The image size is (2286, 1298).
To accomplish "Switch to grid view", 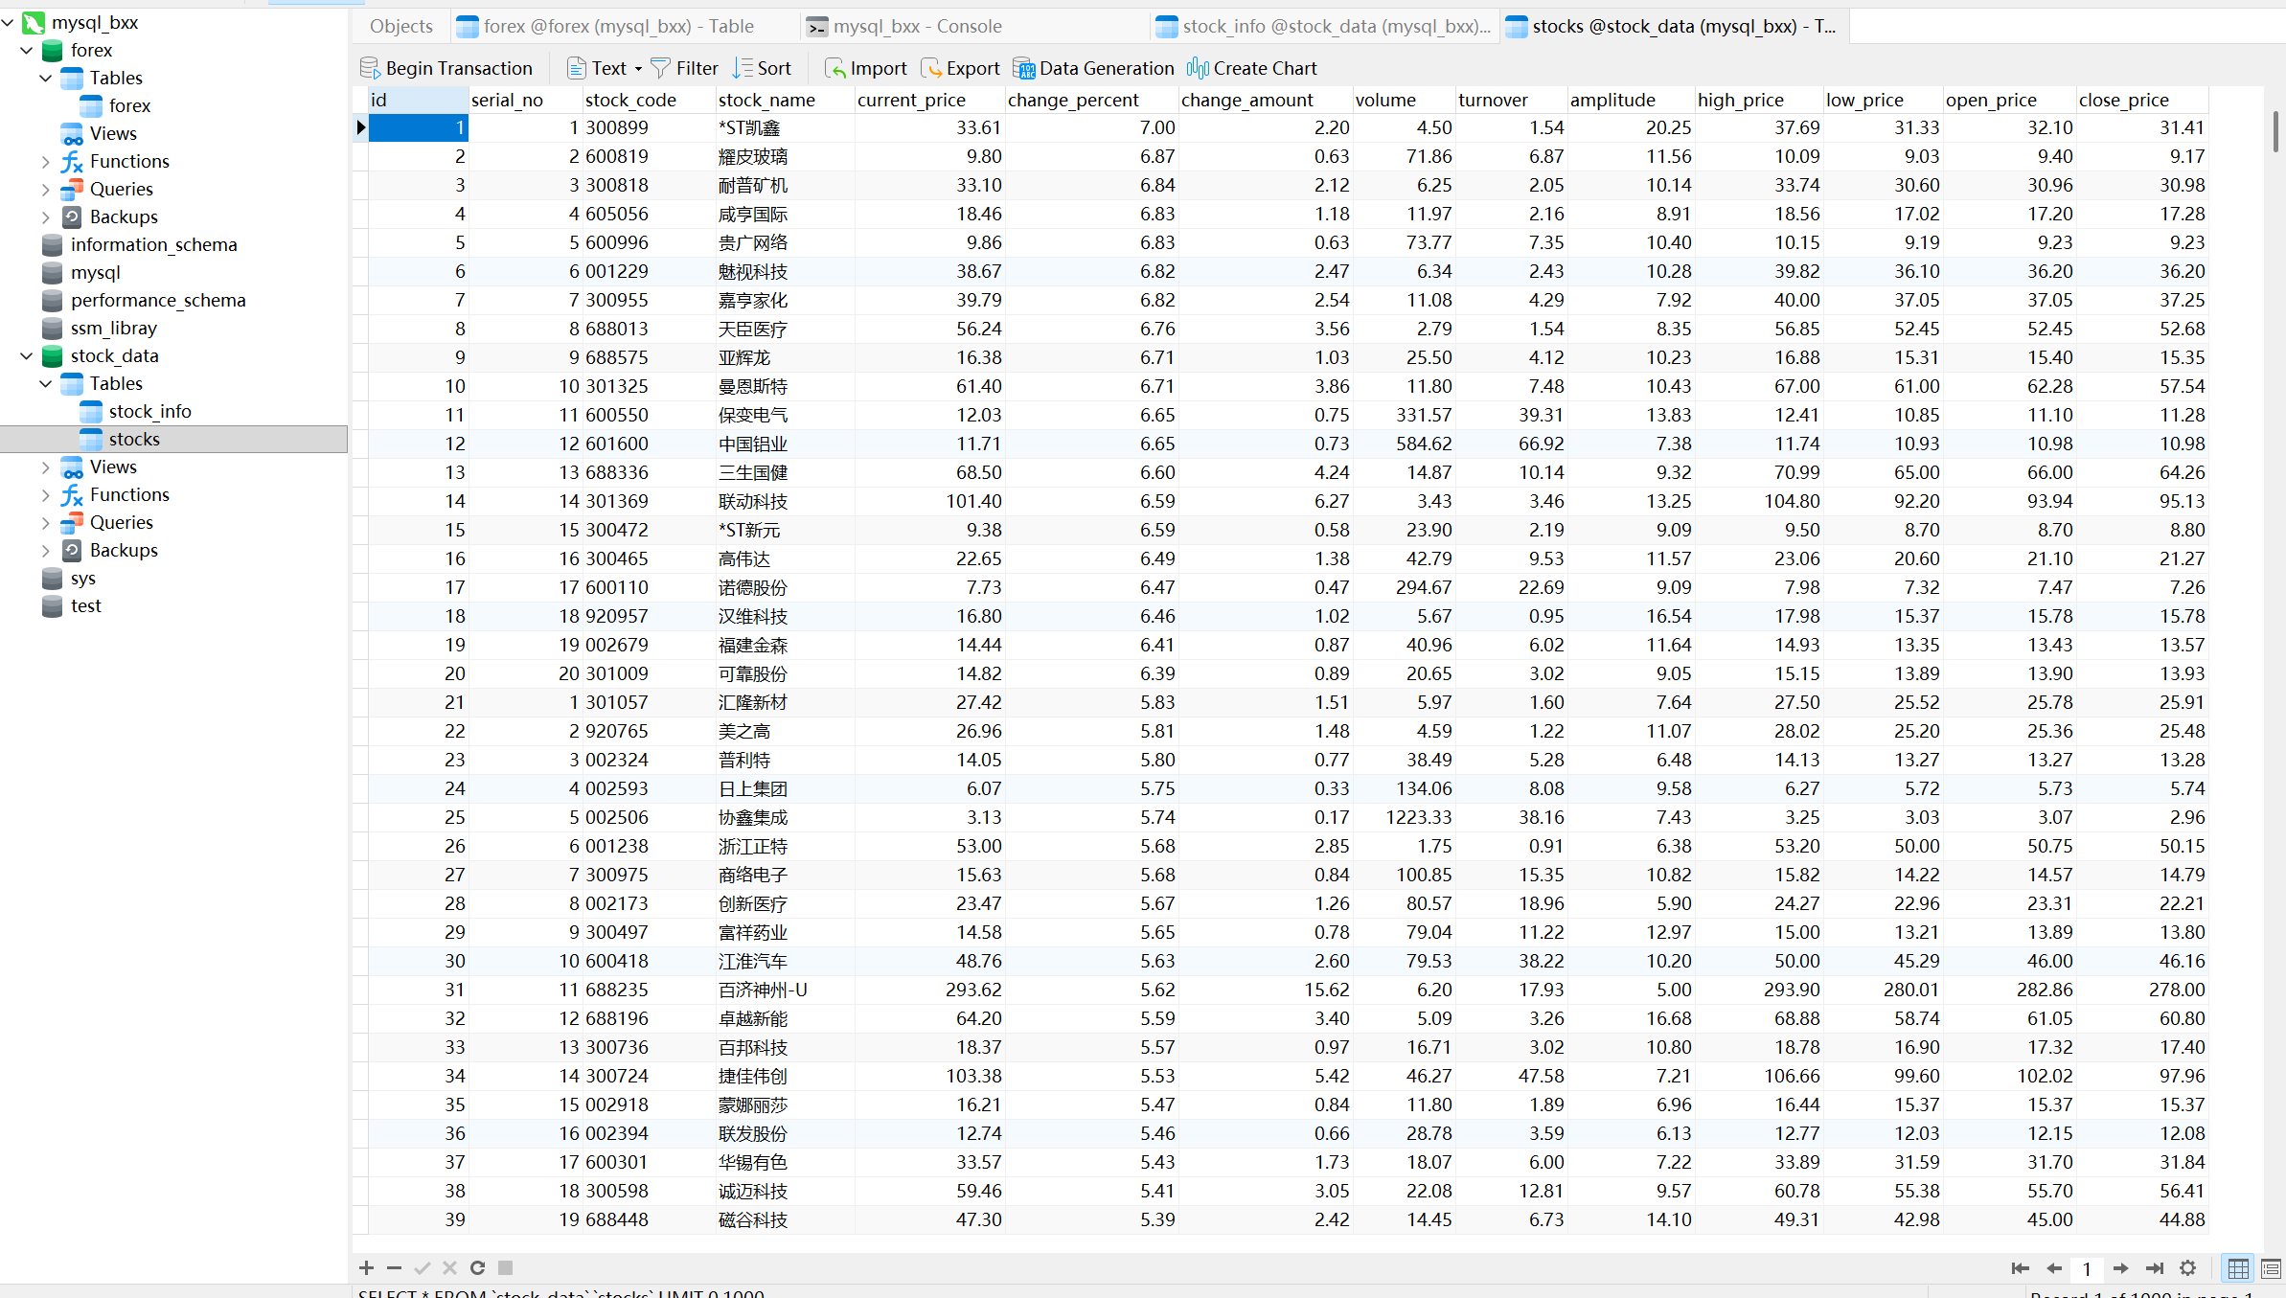I will point(2238,1268).
